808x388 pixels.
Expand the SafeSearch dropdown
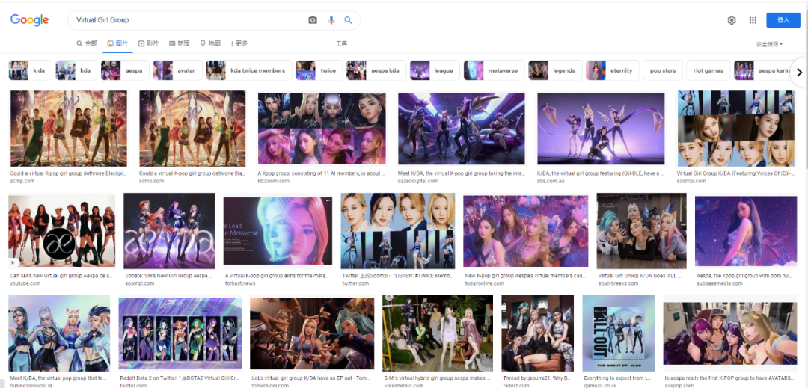(x=769, y=44)
